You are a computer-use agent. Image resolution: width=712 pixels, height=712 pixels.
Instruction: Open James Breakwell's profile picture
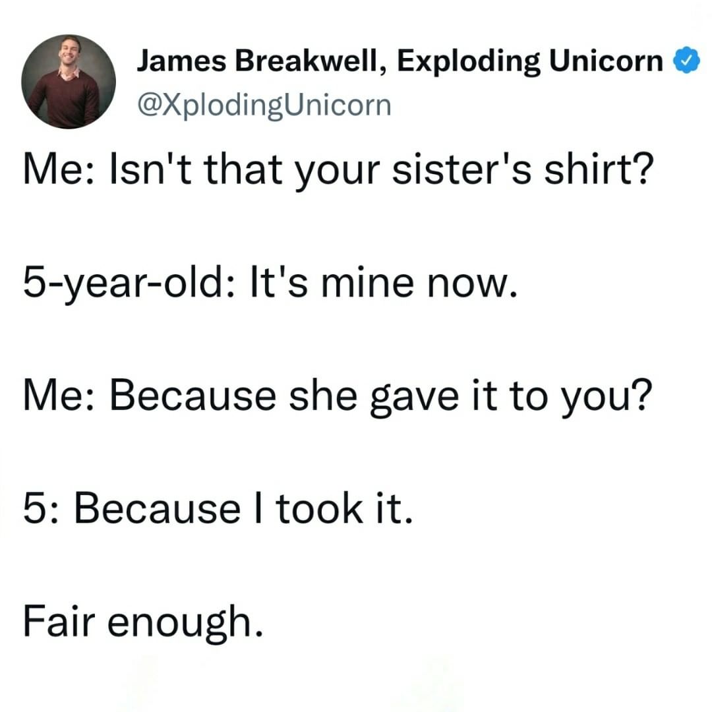69,81
